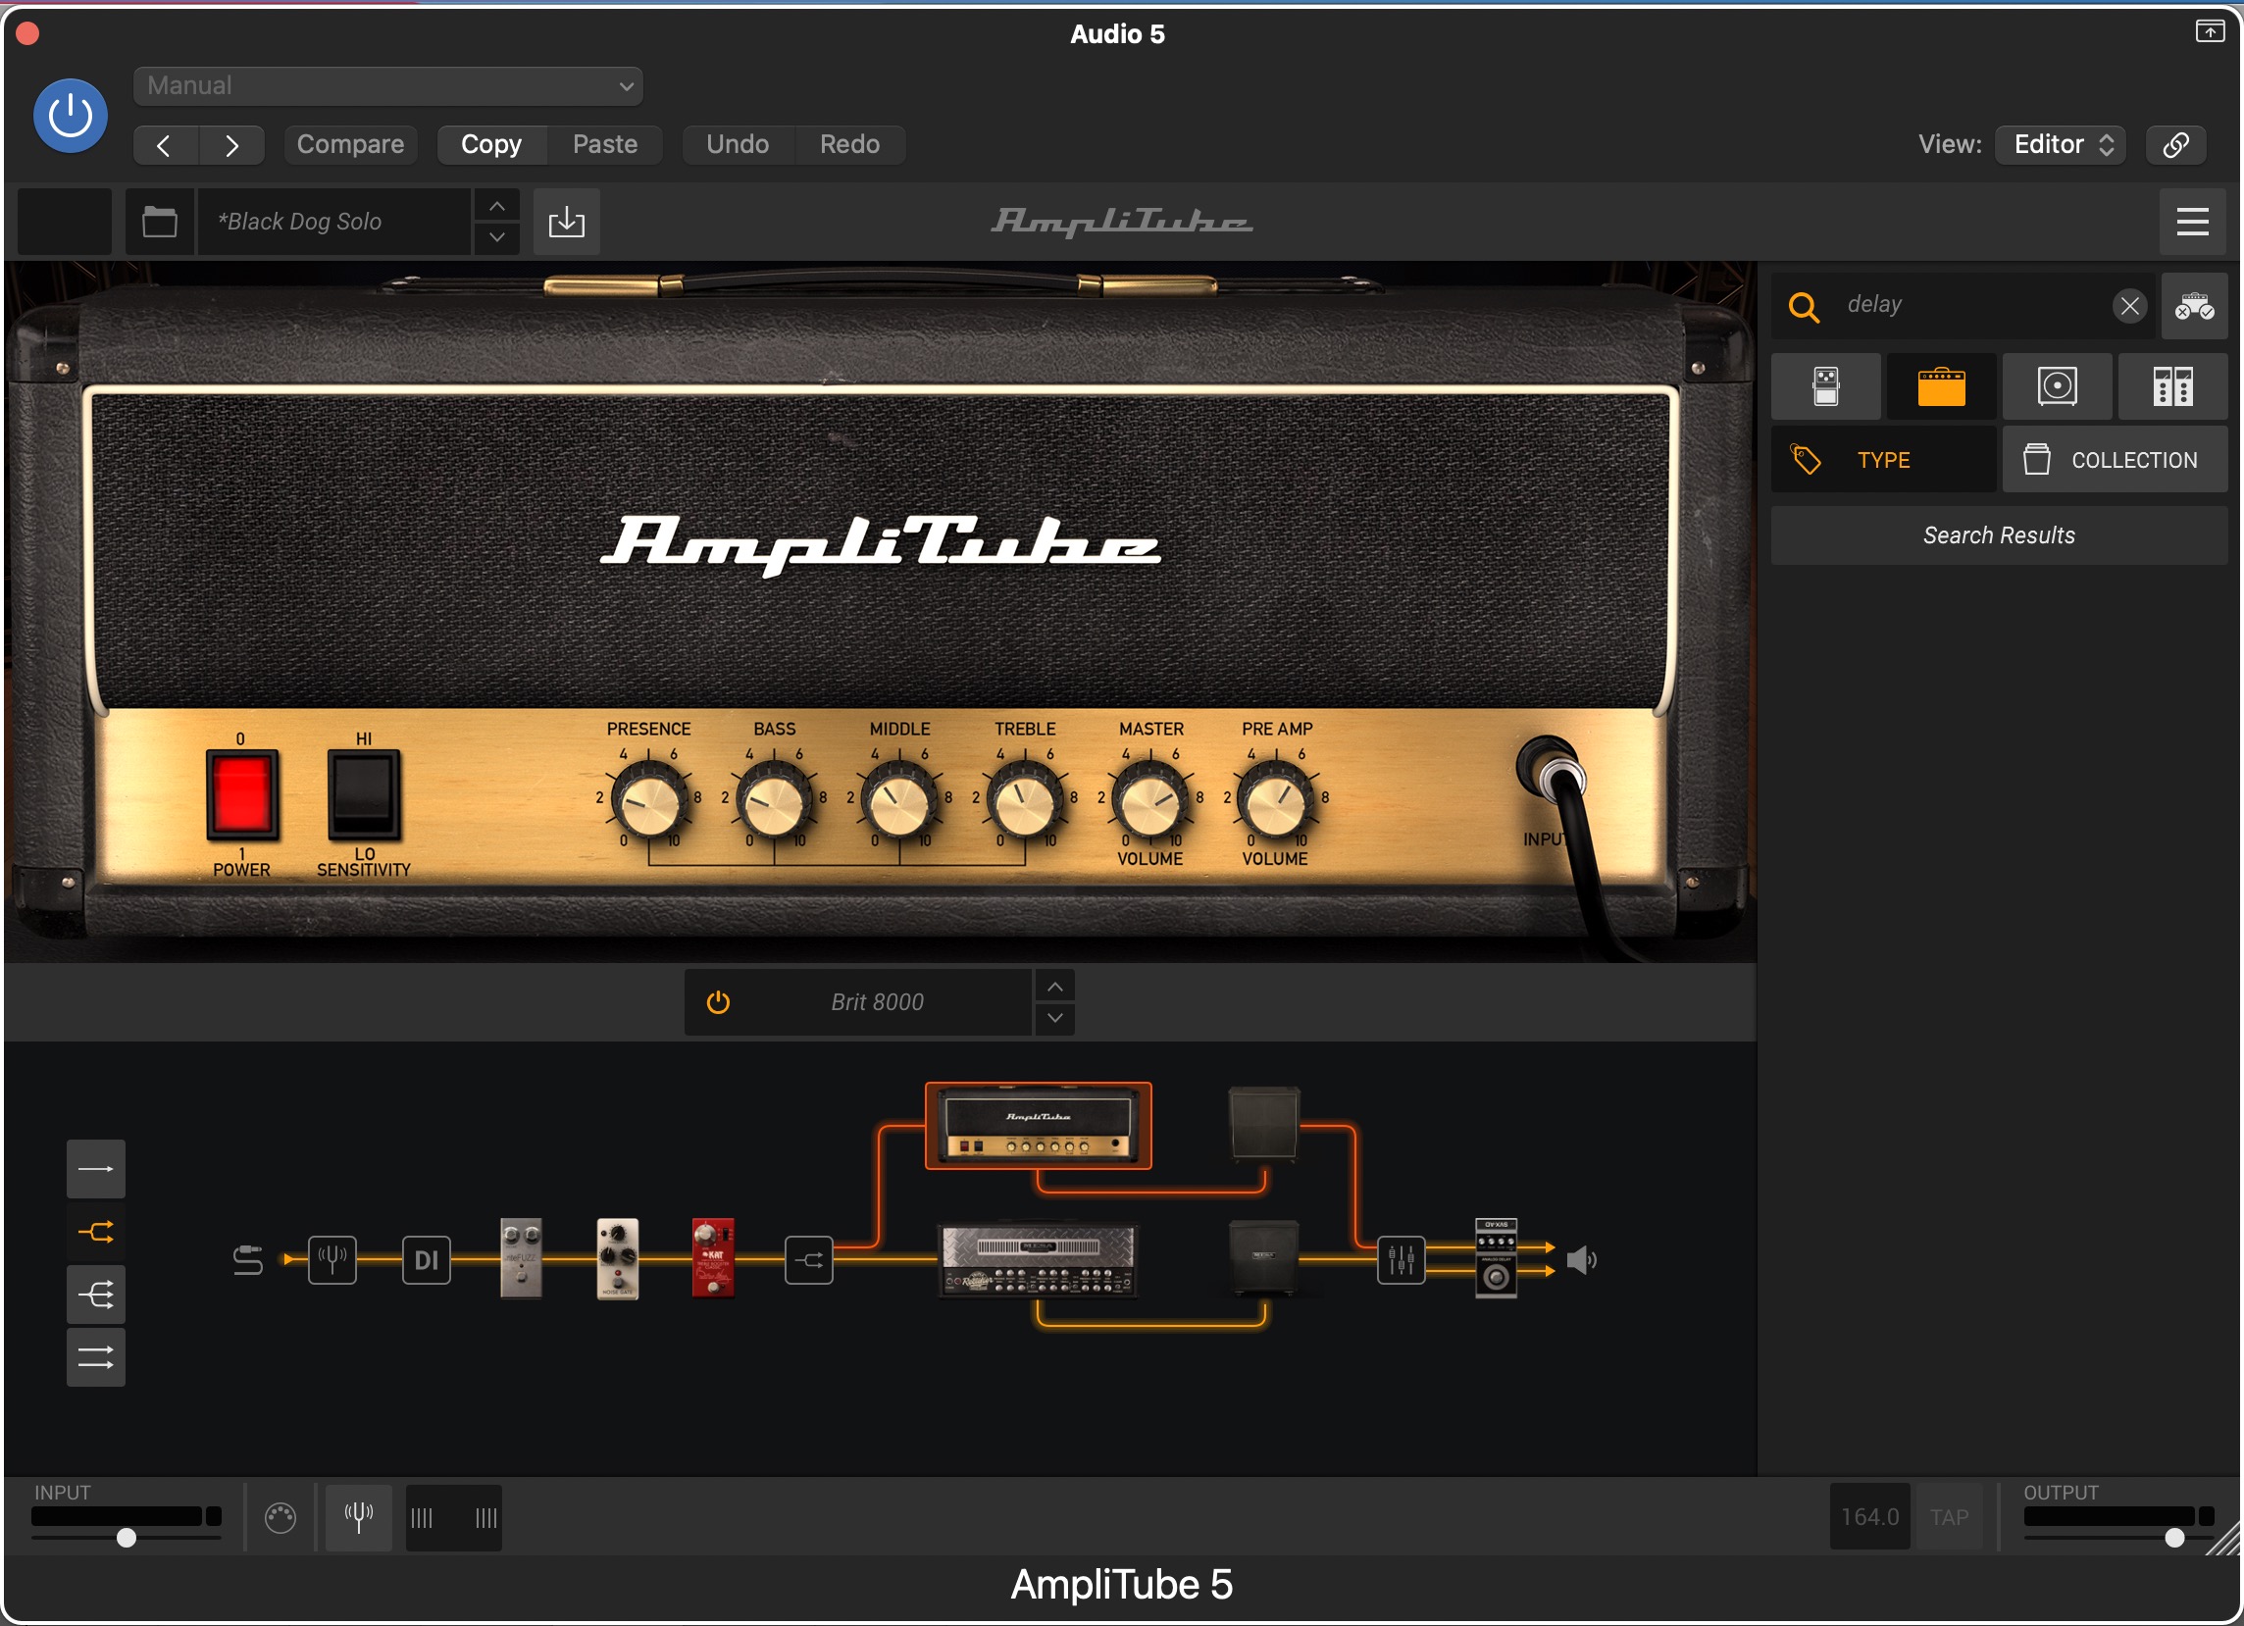Click the BASS knob
Image resolution: width=2244 pixels, height=1626 pixels.
tap(774, 803)
